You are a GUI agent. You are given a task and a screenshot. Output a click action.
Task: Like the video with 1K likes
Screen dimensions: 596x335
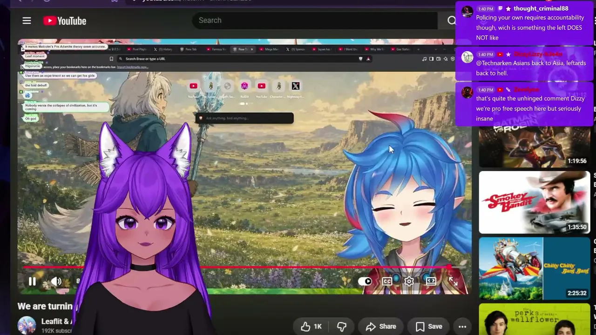(311, 327)
